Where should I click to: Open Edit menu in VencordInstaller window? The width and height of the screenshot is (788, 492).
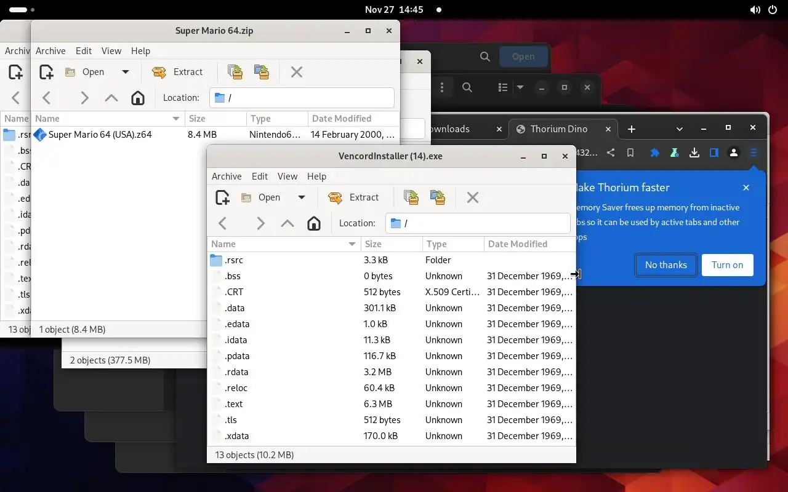pyautogui.click(x=260, y=177)
